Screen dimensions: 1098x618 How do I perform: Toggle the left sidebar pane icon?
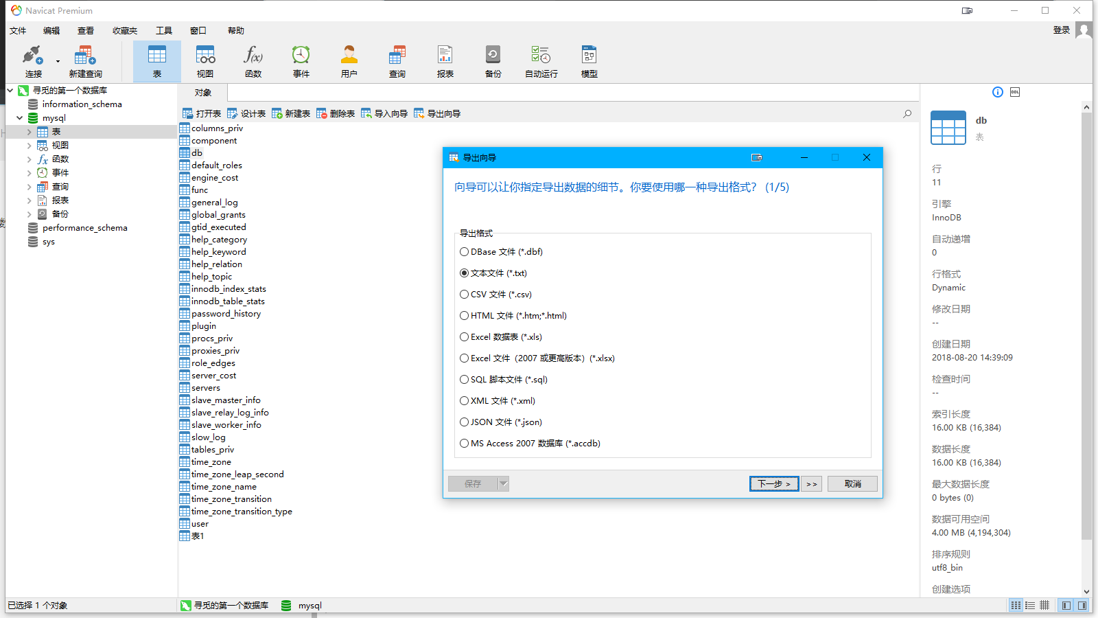1066,606
